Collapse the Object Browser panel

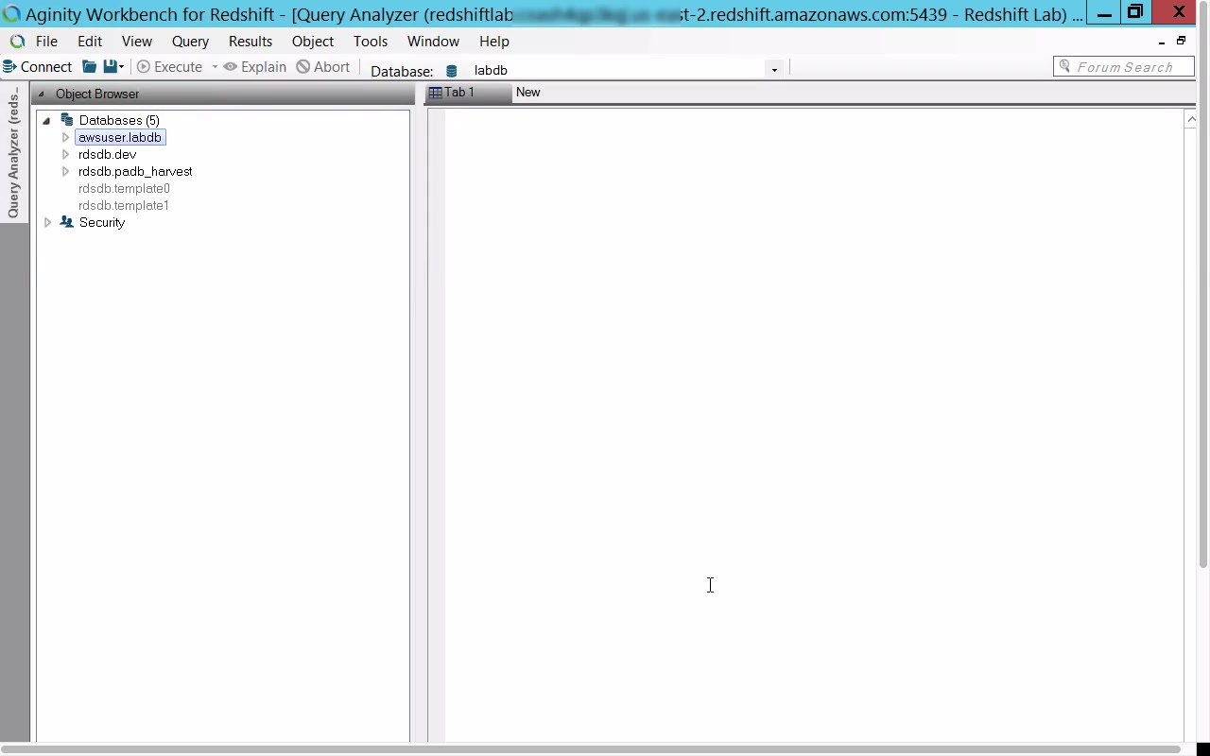(x=41, y=94)
